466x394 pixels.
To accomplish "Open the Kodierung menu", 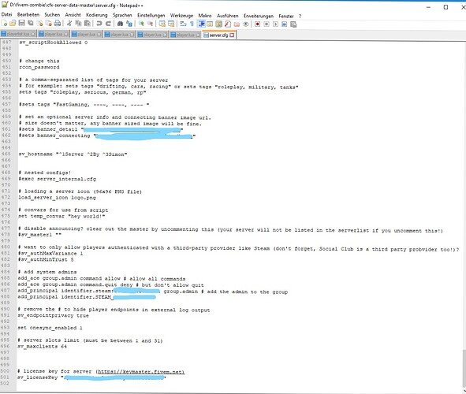I will [96, 15].
